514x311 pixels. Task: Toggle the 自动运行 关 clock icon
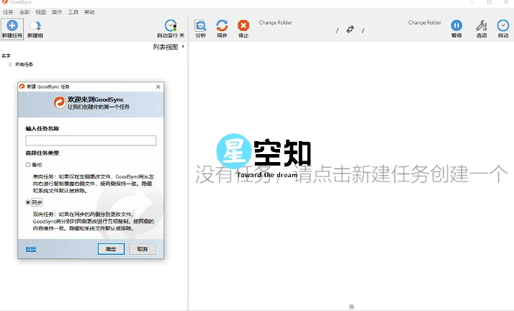tap(171, 26)
